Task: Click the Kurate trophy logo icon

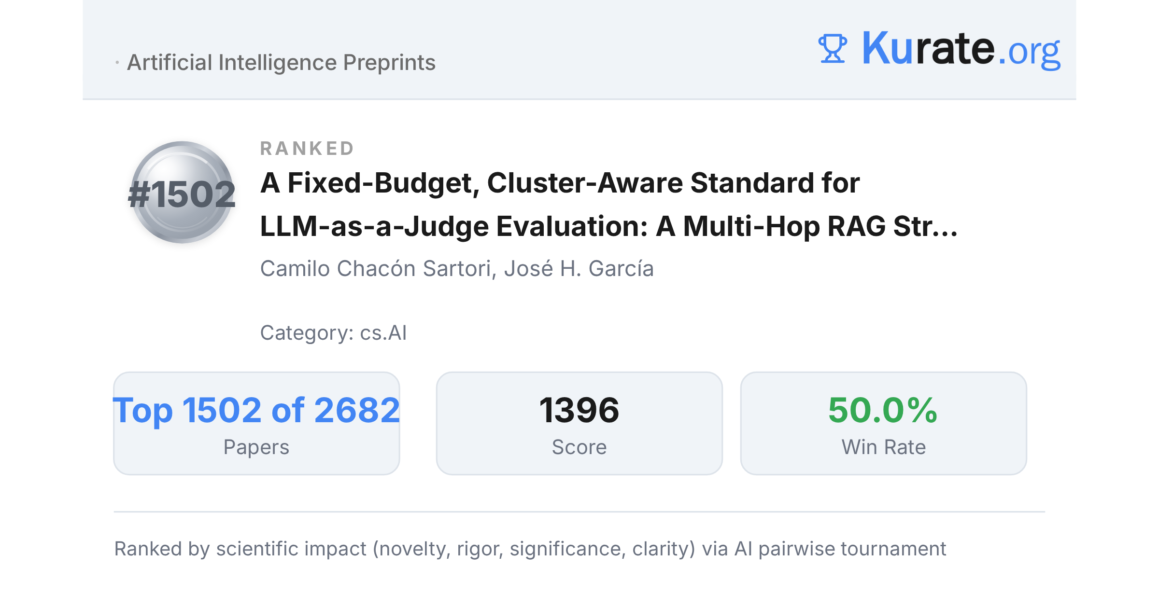Action: (x=833, y=48)
